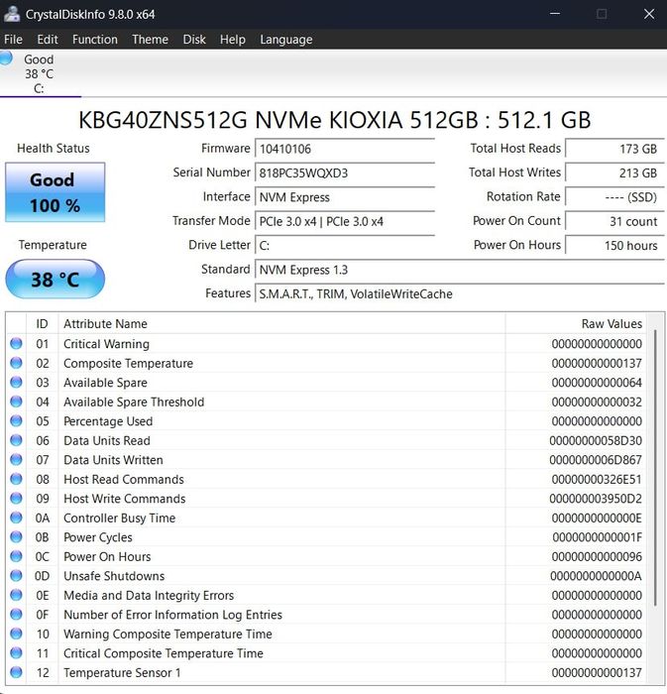Open the Function menu
Screen dimensions: 667x694
[x=95, y=40]
